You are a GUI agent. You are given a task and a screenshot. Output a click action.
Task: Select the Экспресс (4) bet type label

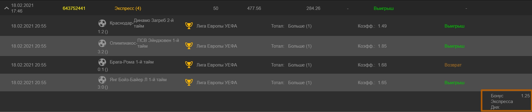tap(128, 8)
